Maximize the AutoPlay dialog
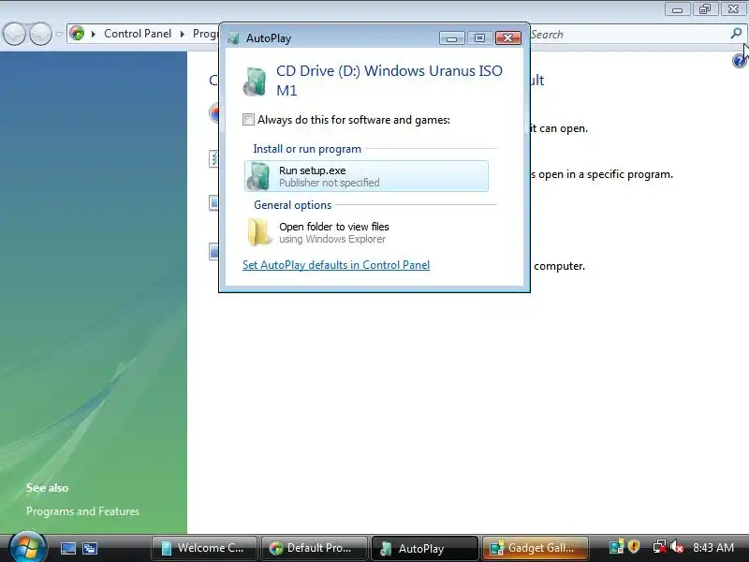Viewport: 749px width, 562px height. click(479, 37)
